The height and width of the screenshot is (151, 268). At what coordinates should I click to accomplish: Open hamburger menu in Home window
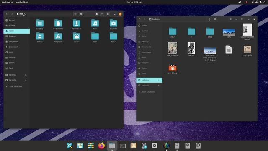(108, 14)
